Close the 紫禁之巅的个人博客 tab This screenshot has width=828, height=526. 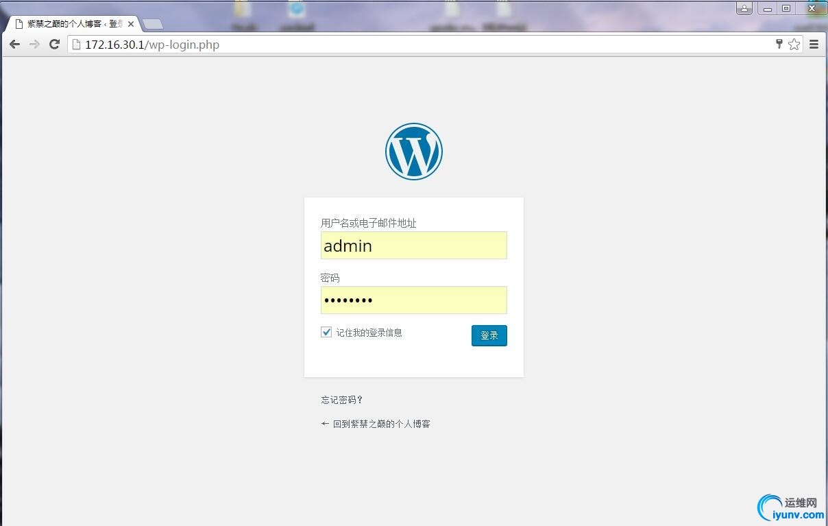pos(131,24)
